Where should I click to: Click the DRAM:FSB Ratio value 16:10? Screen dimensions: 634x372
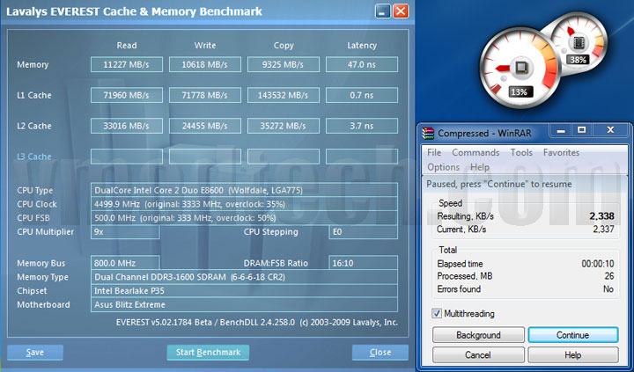[x=363, y=263]
